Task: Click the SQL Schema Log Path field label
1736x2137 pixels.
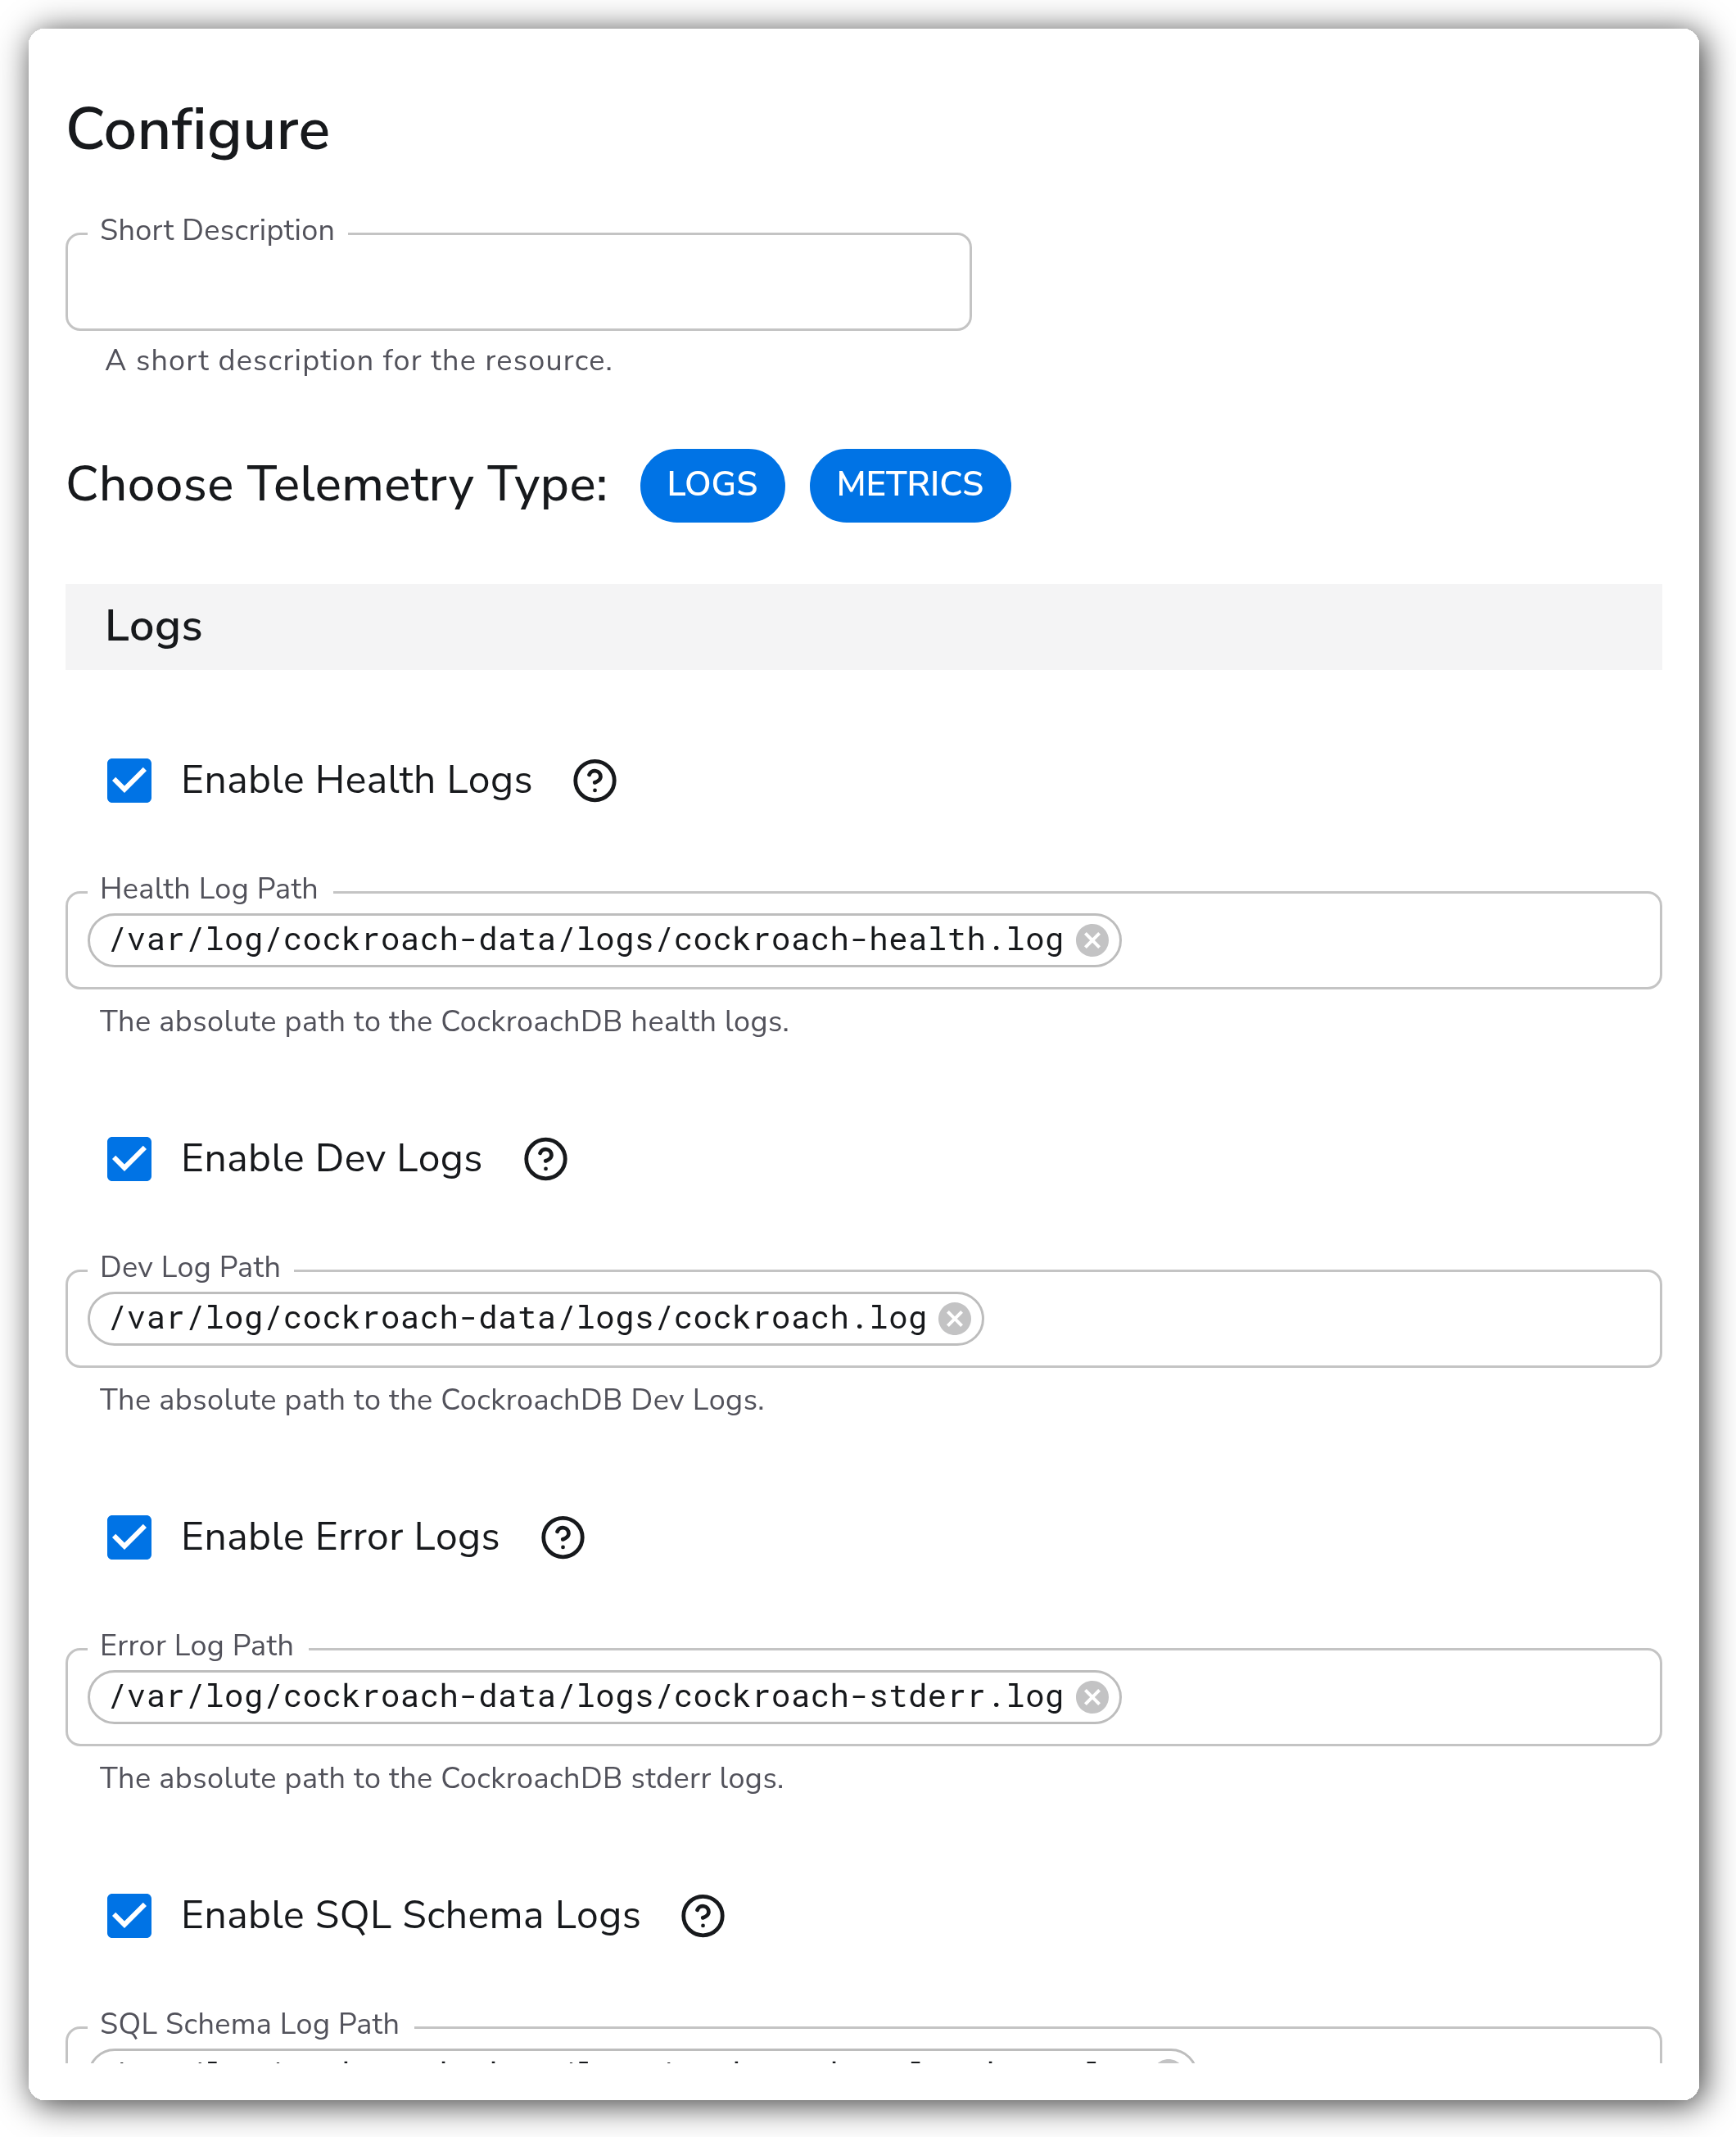Action: point(250,2024)
